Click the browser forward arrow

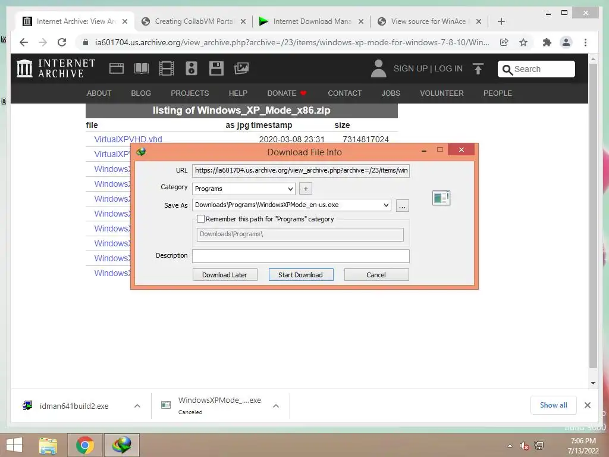coord(43,42)
